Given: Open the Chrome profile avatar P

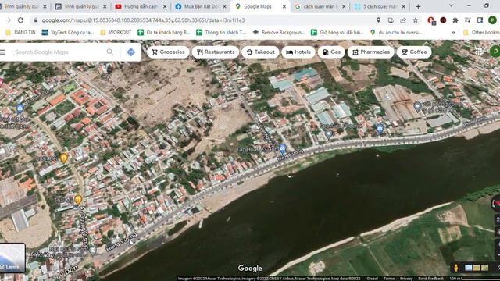Looking at the screenshot, I should point(492,20).
